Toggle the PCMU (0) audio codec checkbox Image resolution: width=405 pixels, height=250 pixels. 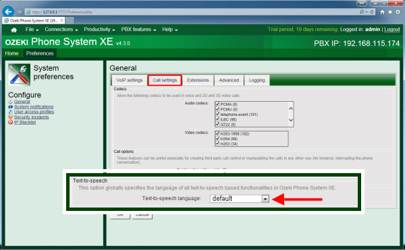217,109
